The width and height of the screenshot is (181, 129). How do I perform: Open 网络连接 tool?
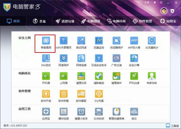[x=81, y=61]
